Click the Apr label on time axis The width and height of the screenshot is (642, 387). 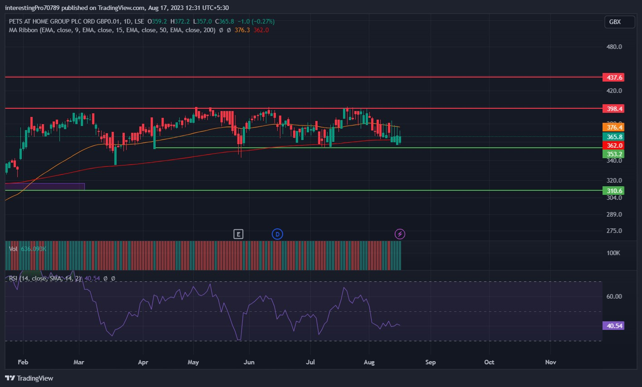point(143,362)
